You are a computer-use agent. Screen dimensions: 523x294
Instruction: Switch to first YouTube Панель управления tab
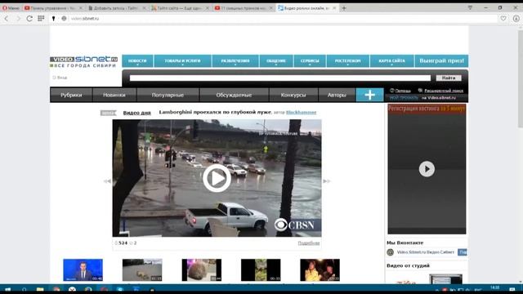tap(53, 8)
